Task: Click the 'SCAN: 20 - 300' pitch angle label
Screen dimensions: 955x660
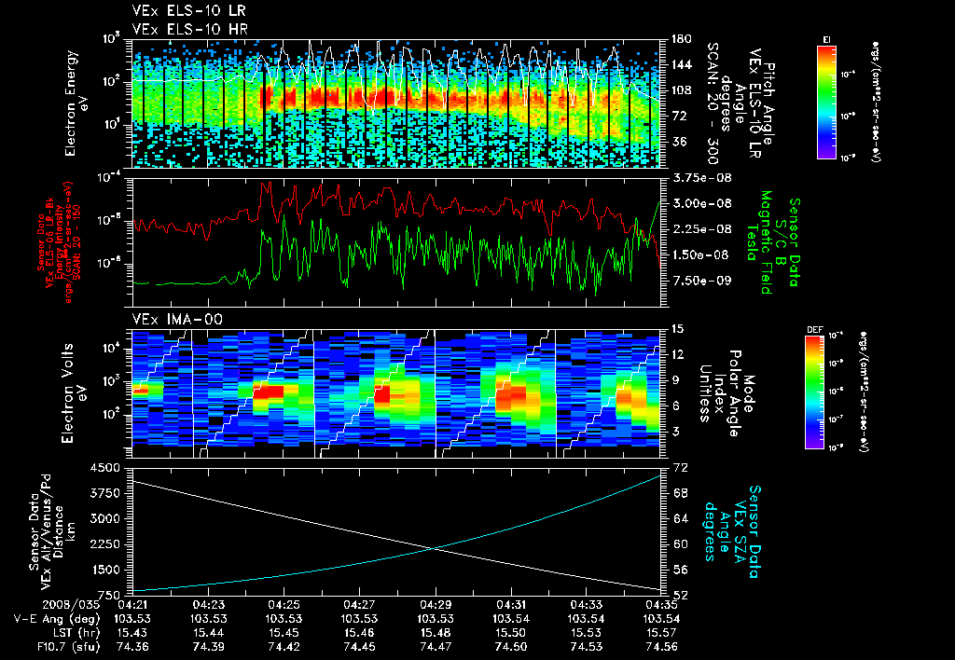Action: pos(713,103)
